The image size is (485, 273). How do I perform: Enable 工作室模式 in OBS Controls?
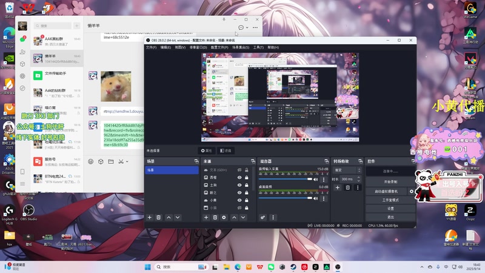[x=390, y=200]
